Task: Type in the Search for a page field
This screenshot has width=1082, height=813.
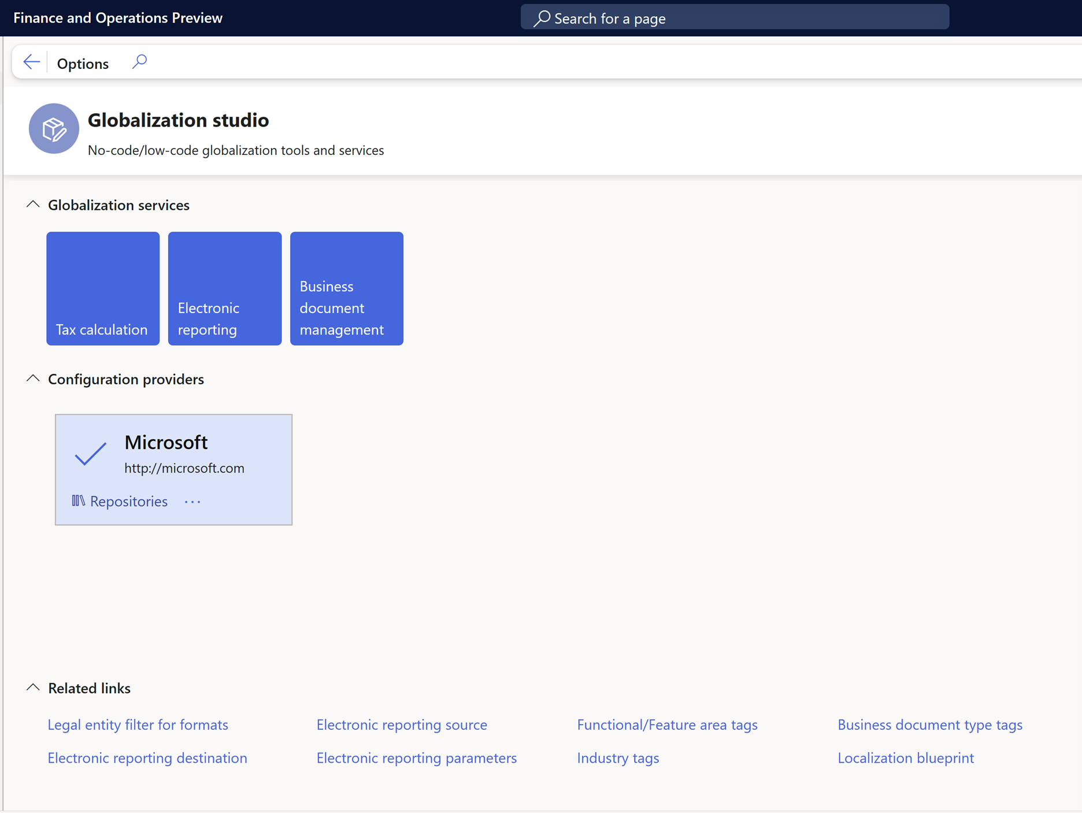Action: click(746, 18)
